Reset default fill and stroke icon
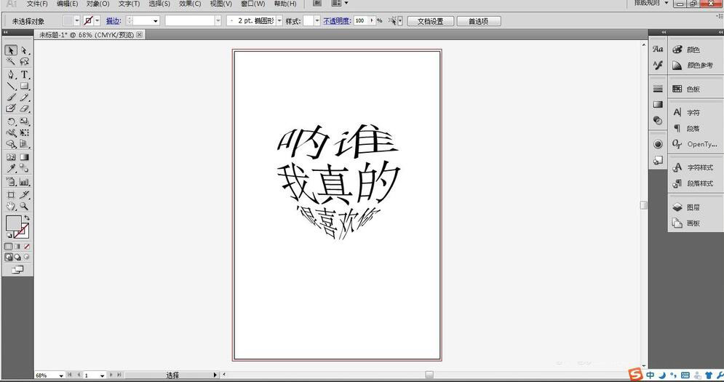724x382 pixels. coord(9,235)
